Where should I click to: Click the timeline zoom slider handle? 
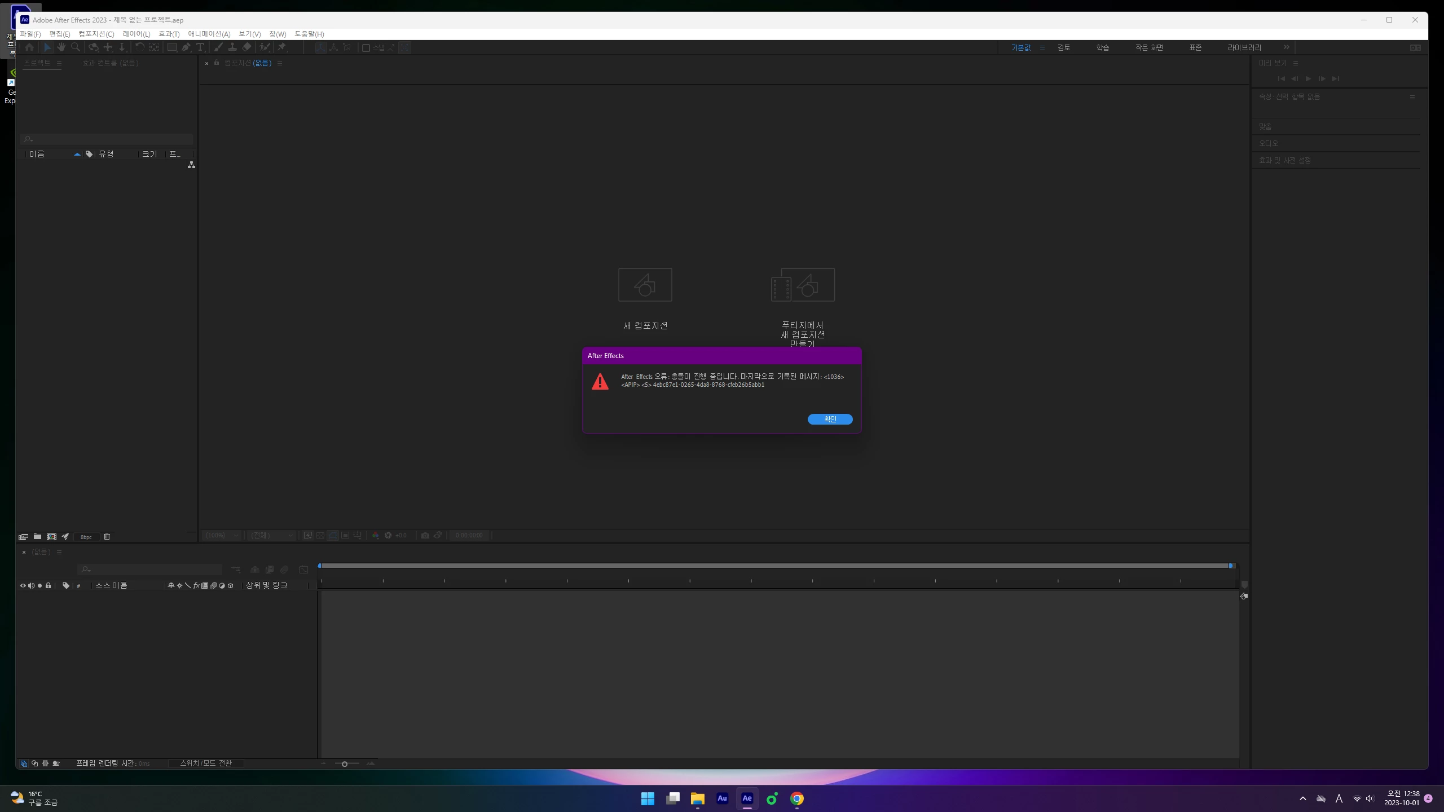(x=345, y=764)
